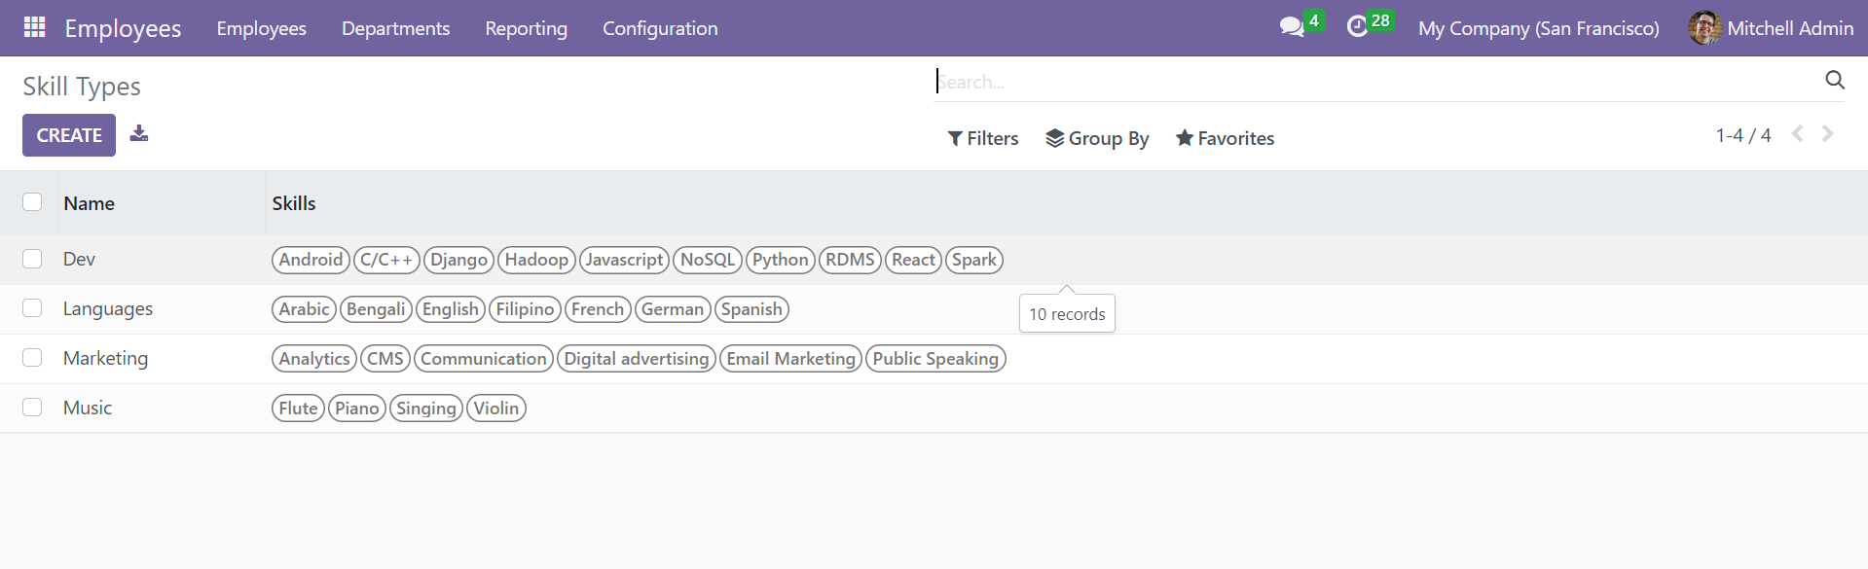
Task: Click the Employees app title
Action: [123, 28]
